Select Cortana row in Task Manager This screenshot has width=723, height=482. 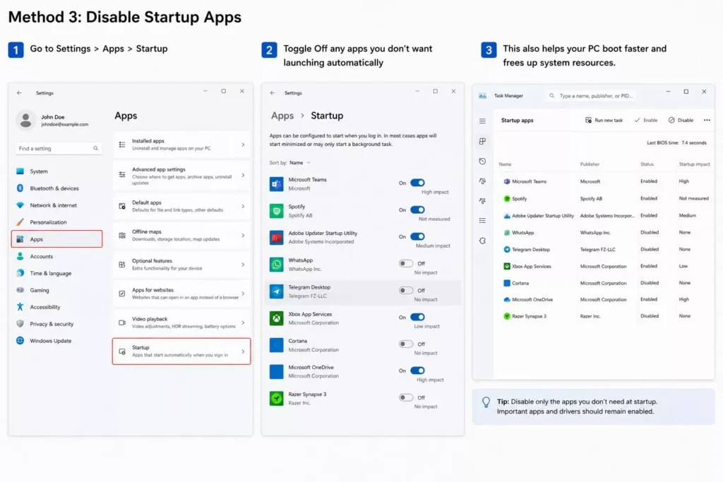click(605, 283)
